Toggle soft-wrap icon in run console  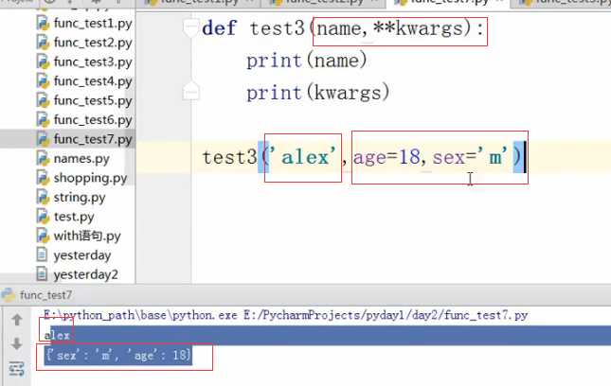pyautogui.click(x=17, y=368)
